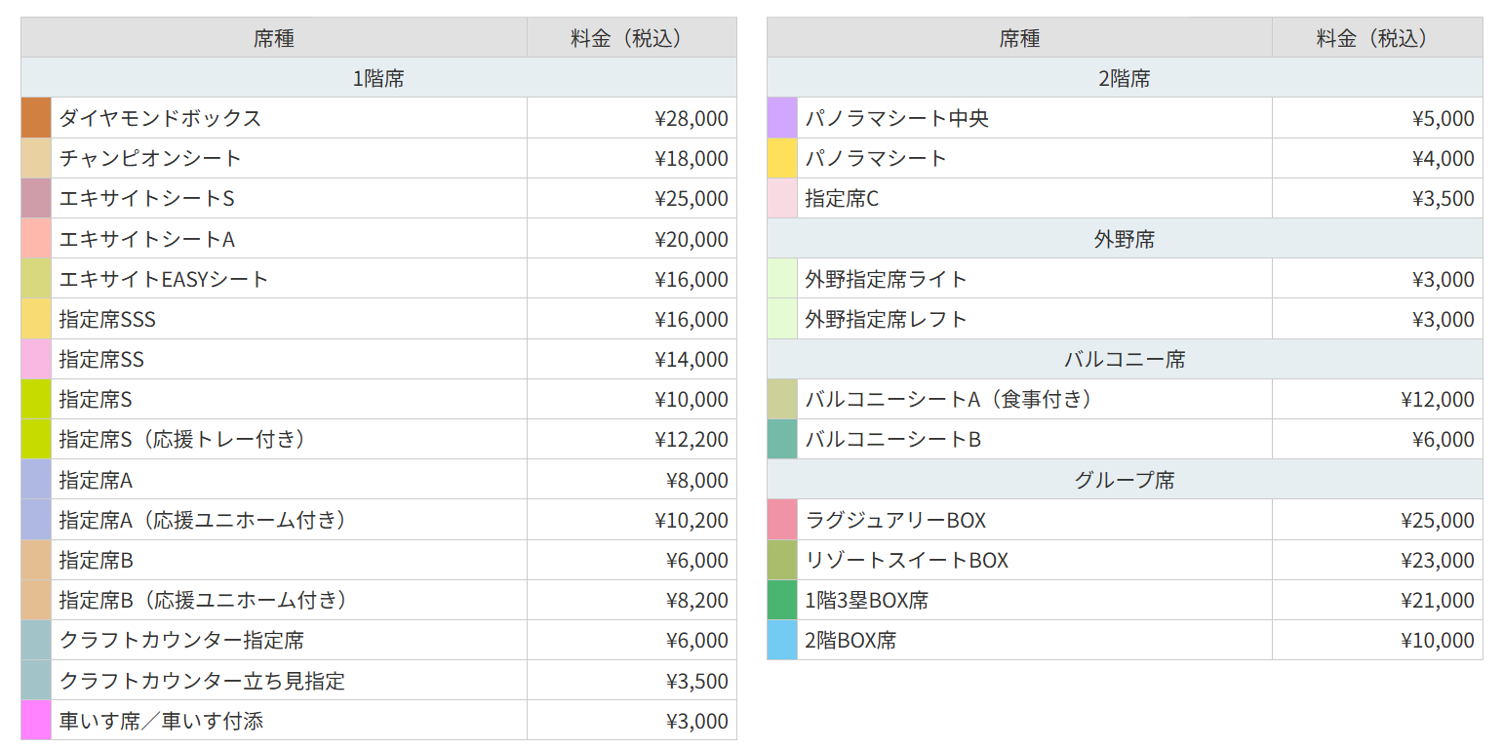Select the pink 指定席SS color swatch
The width and height of the screenshot is (1503, 750).
(x=36, y=359)
